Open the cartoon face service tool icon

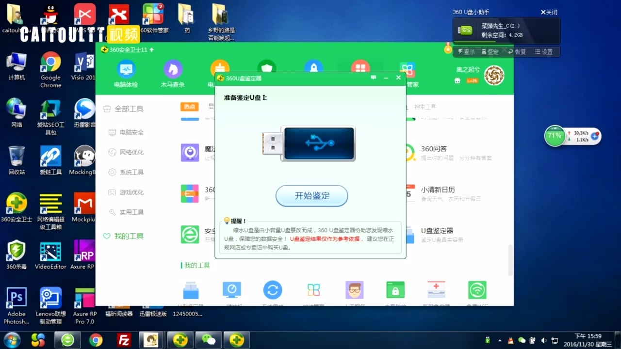pyautogui.click(x=354, y=290)
